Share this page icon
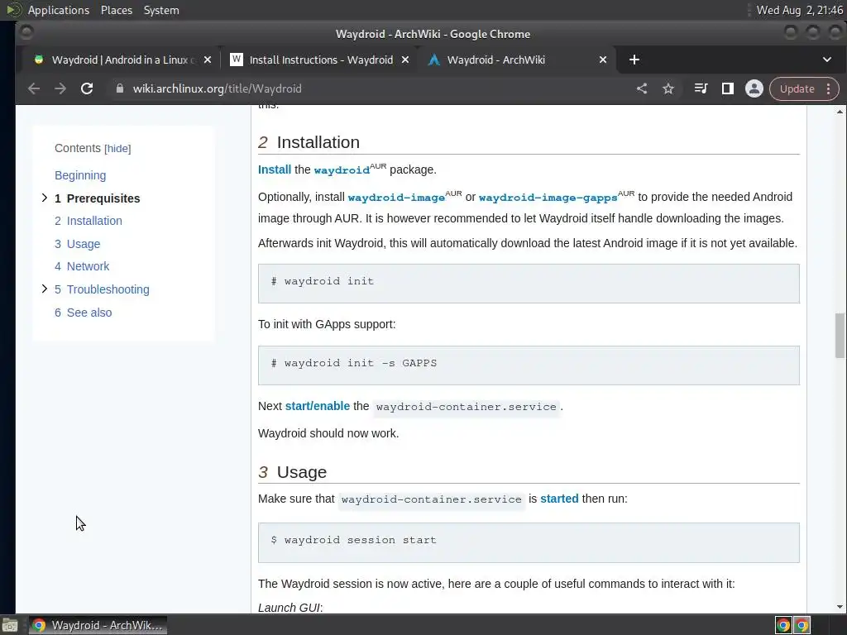The width and height of the screenshot is (847, 635). tap(642, 88)
